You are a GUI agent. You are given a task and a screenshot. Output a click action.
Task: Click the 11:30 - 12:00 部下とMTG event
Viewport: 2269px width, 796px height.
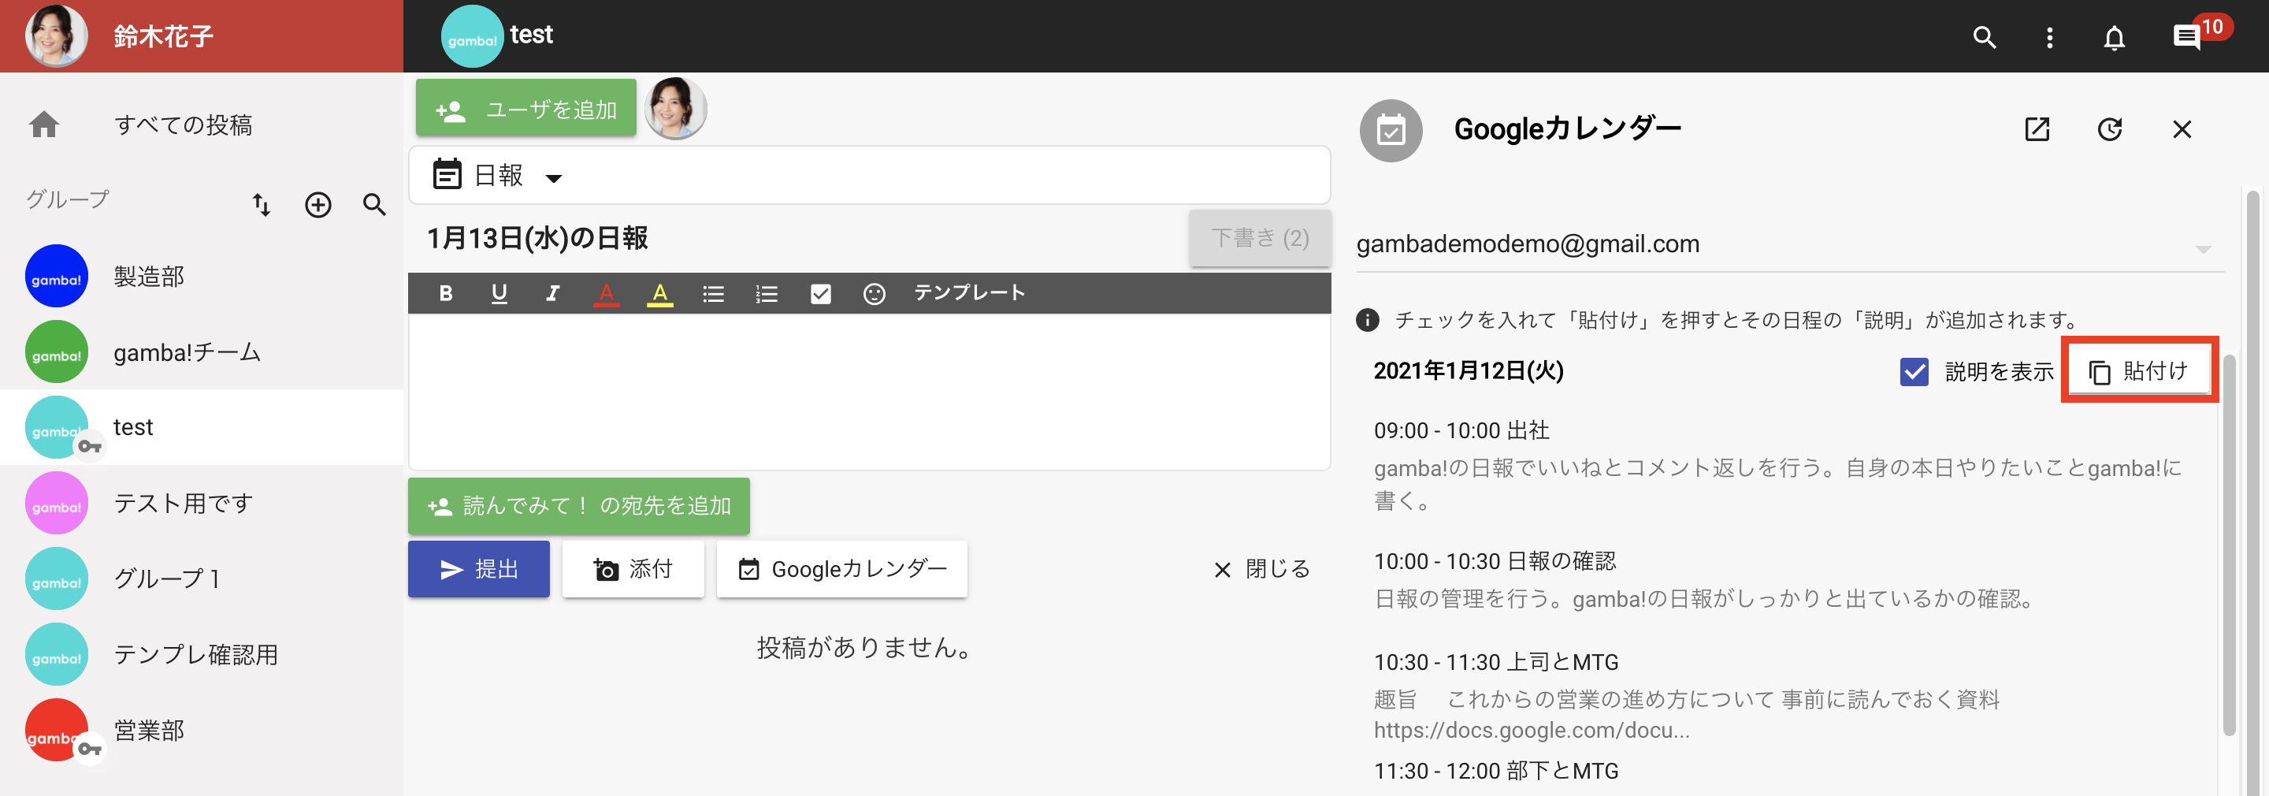click(1495, 772)
